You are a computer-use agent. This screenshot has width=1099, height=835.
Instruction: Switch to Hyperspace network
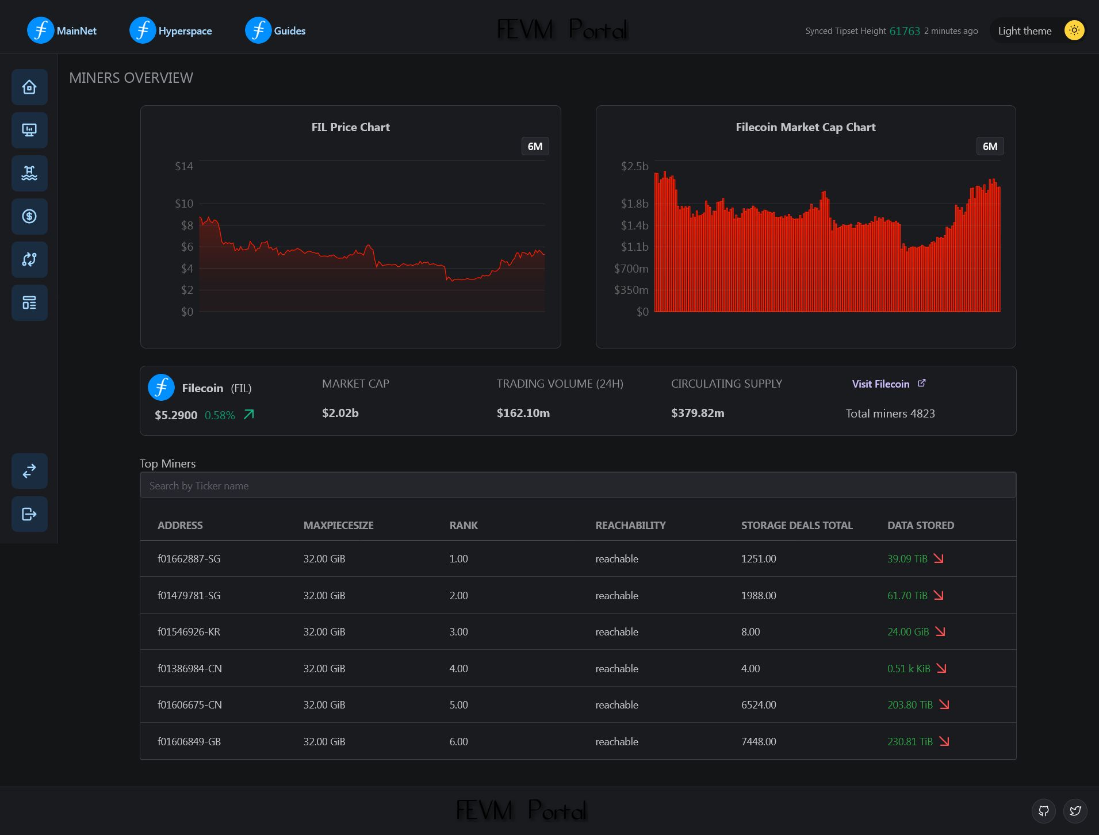pyautogui.click(x=185, y=31)
